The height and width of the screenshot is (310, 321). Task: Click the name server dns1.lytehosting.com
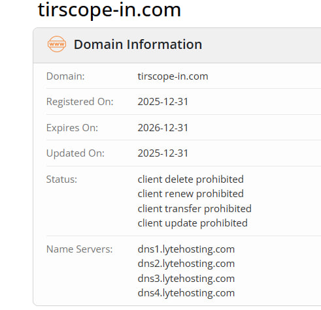(186, 249)
